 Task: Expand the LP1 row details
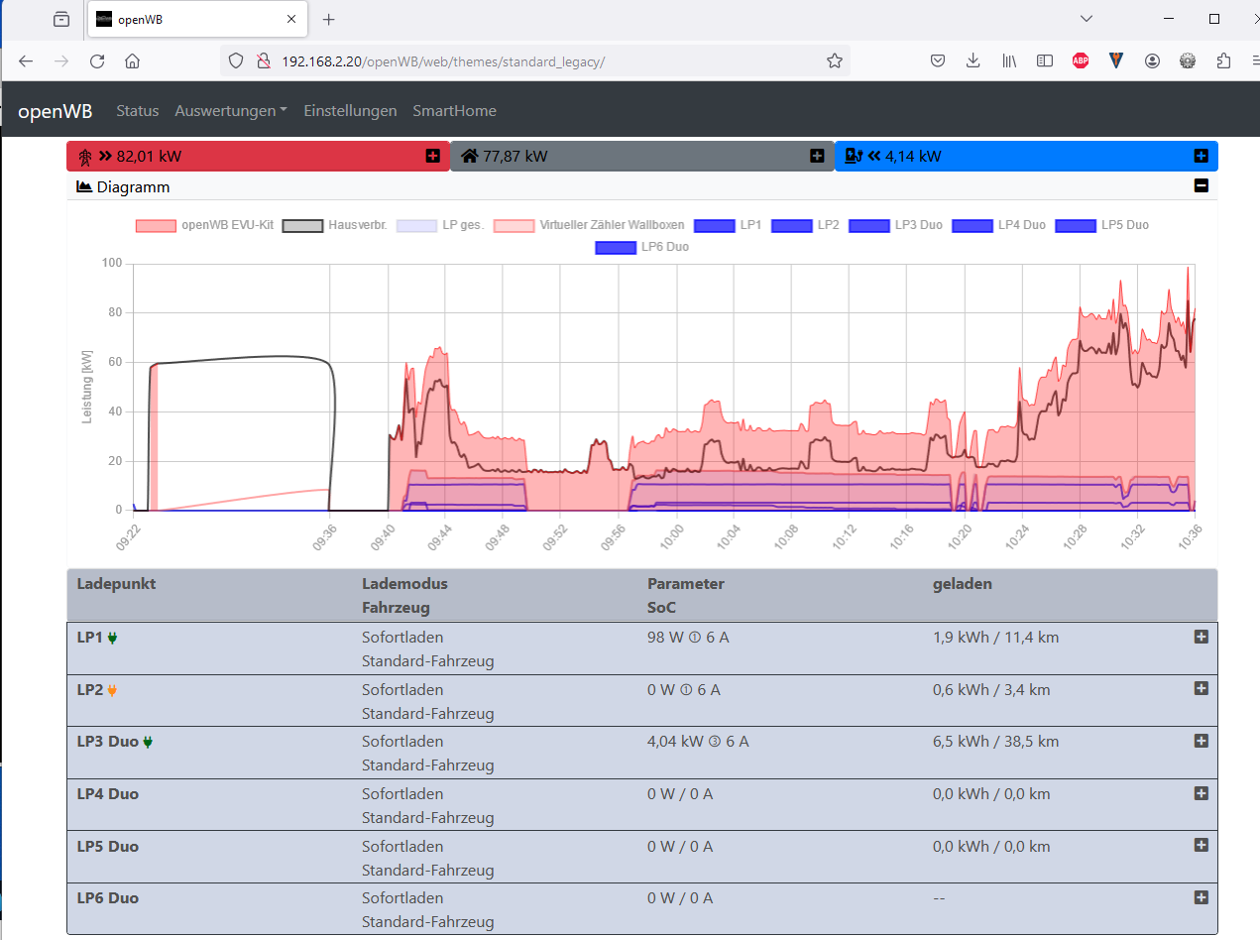[x=1201, y=637]
